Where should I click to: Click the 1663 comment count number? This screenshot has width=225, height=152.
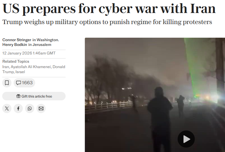27,83
